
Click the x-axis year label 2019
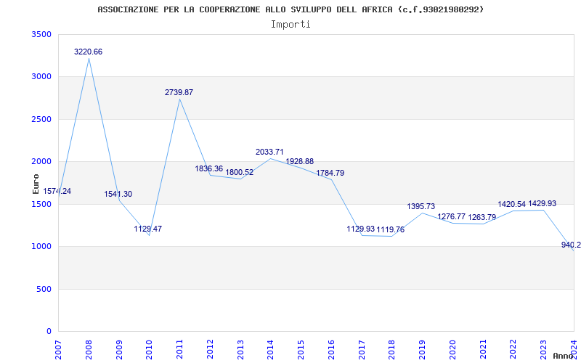(422, 350)
